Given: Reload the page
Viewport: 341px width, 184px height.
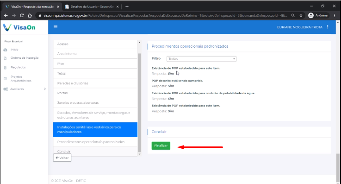Looking at the screenshot, I should (22, 15).
